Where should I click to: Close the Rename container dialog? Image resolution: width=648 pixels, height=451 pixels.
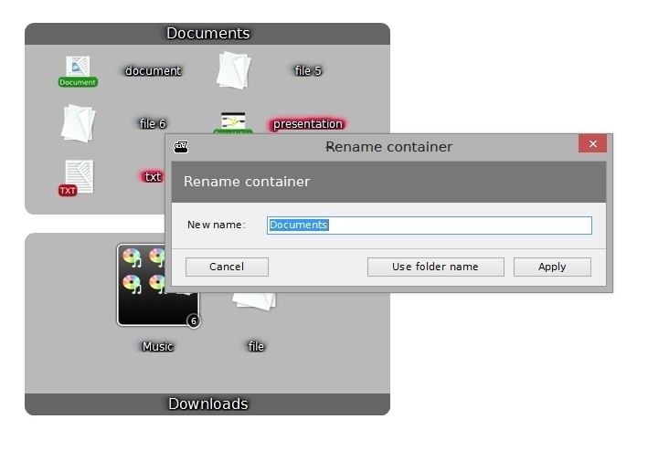tap(592, 143)
